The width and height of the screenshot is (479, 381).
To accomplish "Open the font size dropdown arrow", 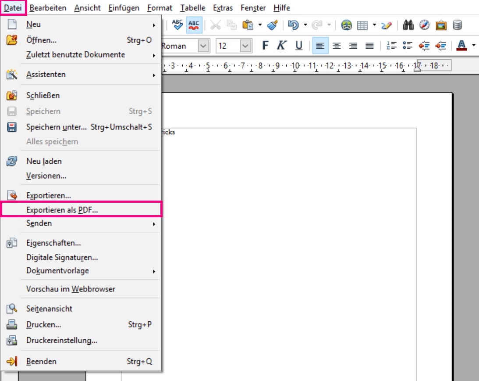I will tap(245, 46).
